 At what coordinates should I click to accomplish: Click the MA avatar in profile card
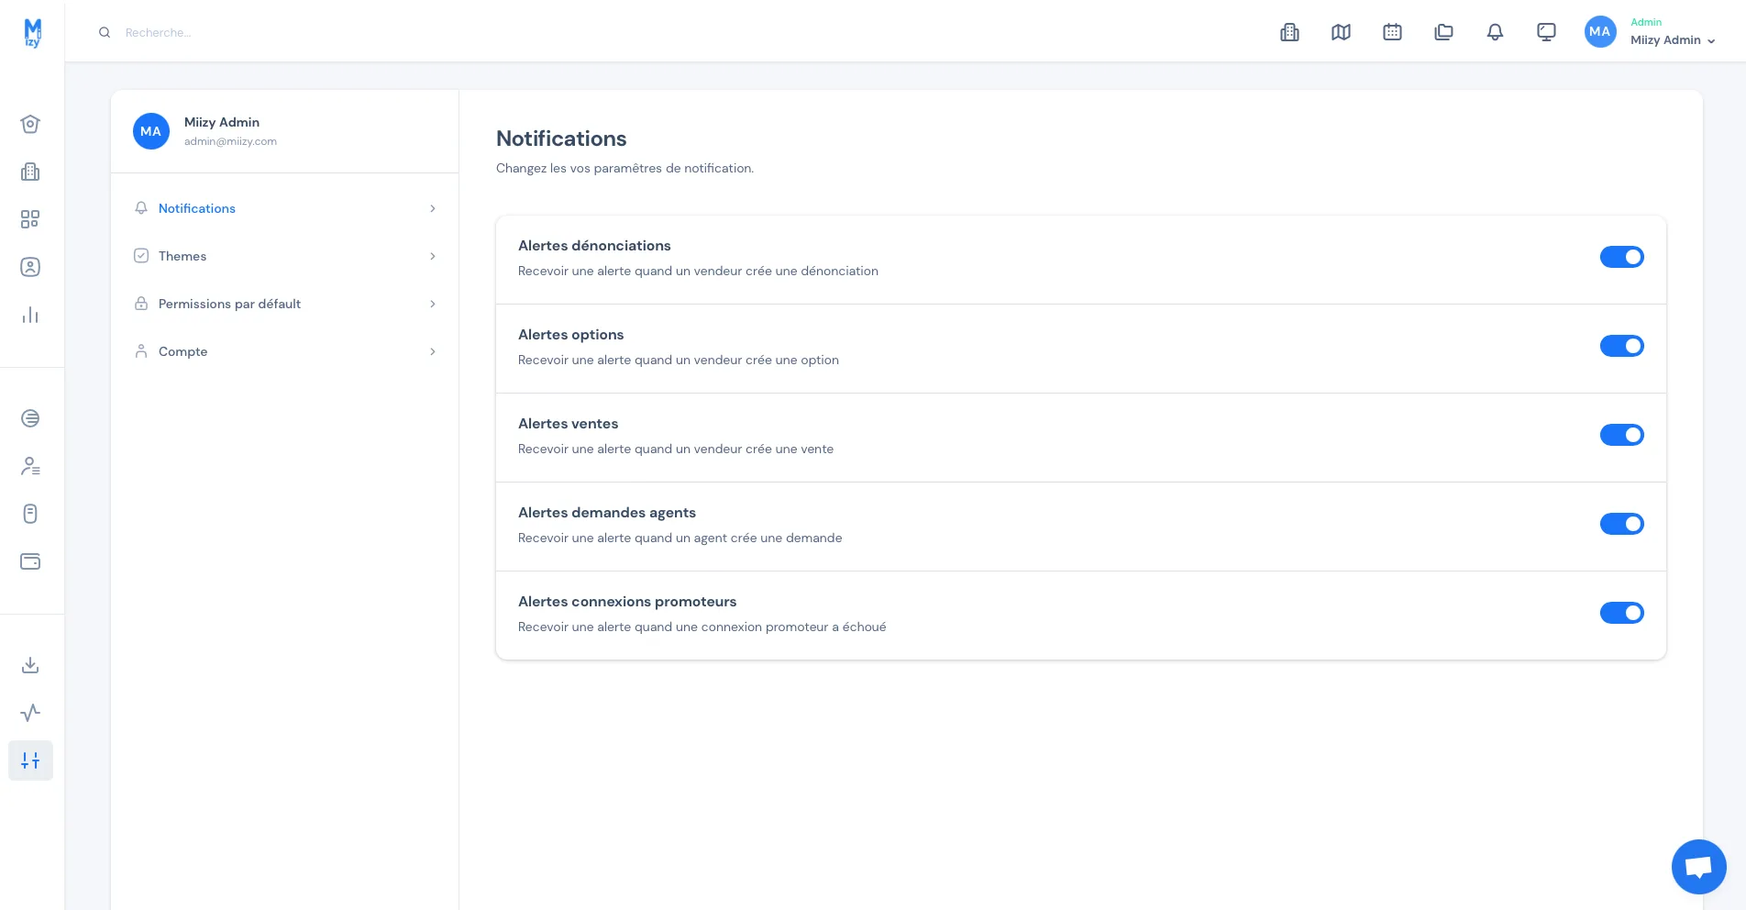(151, 131)
